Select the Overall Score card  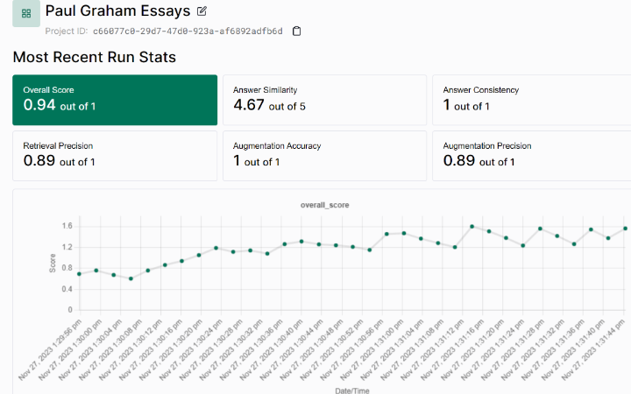(x=115, y=100)
